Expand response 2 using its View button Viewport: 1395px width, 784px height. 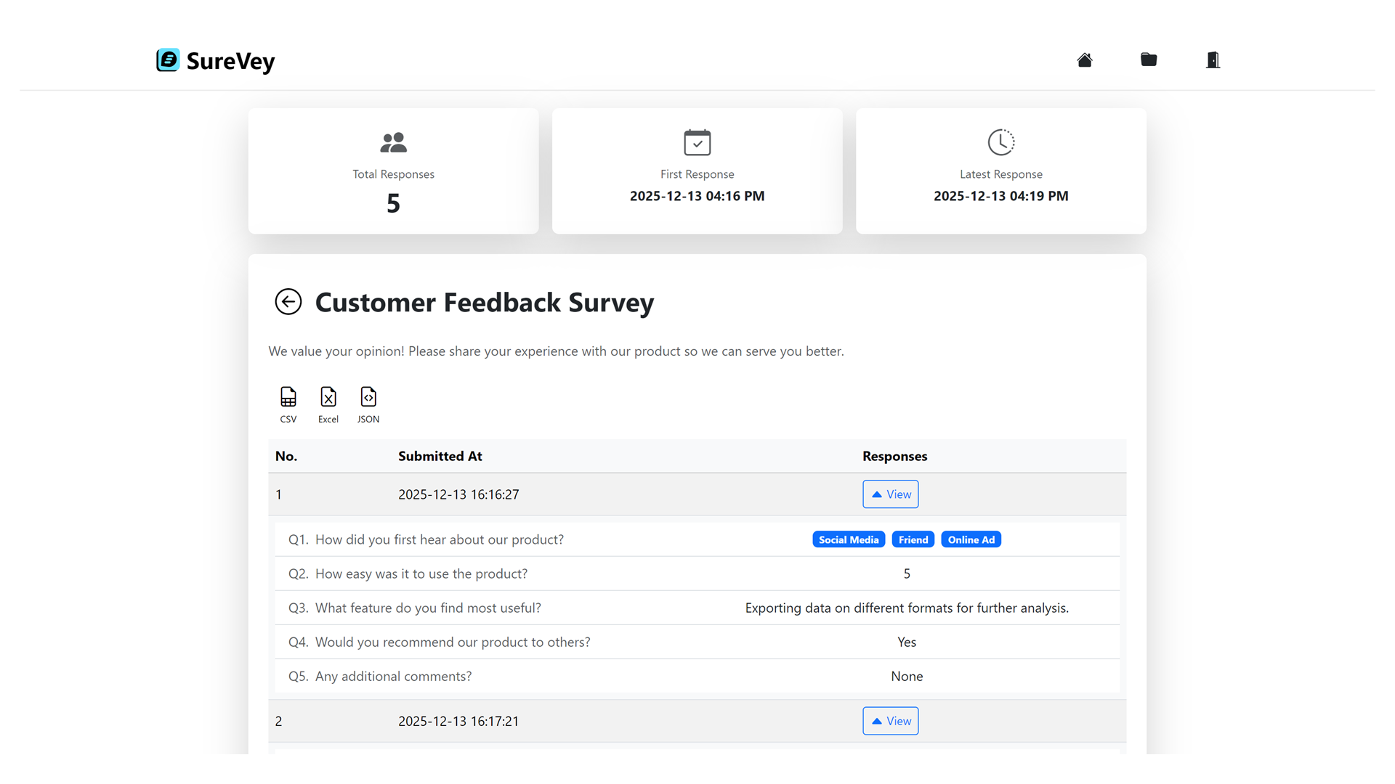point(890,721)
